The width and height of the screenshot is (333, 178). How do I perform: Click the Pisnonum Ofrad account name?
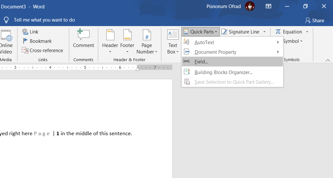tap(224, 6)
